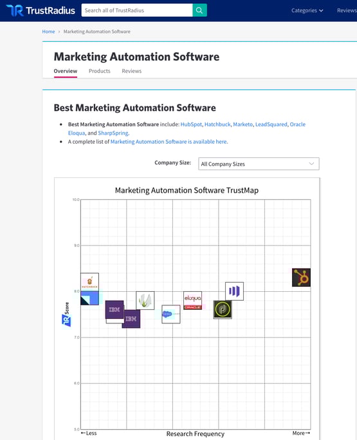Select the Overview tab
Image resolution: width=357 pixels, height=440 pixels.
(x=66, y=71)
